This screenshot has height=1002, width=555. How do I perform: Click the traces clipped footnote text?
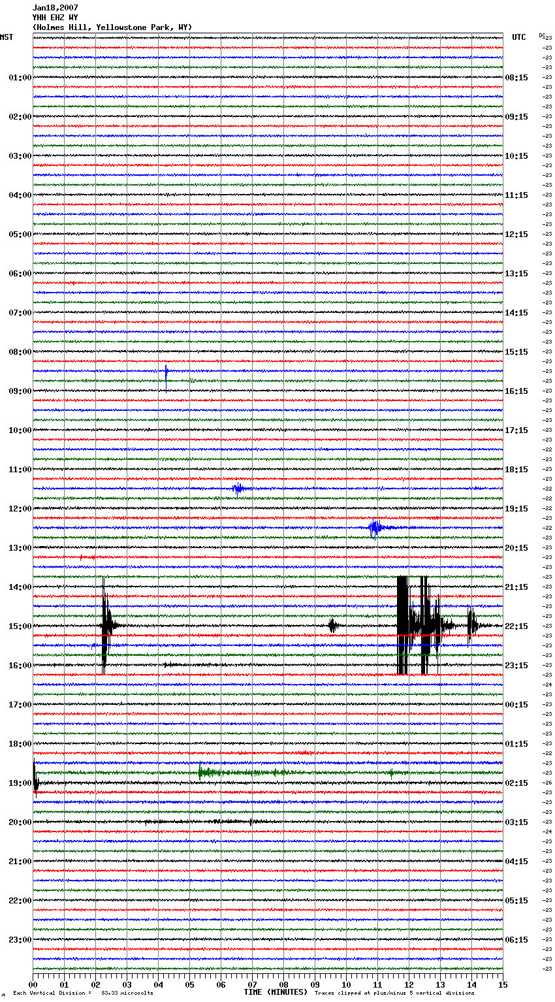point(394,994)
